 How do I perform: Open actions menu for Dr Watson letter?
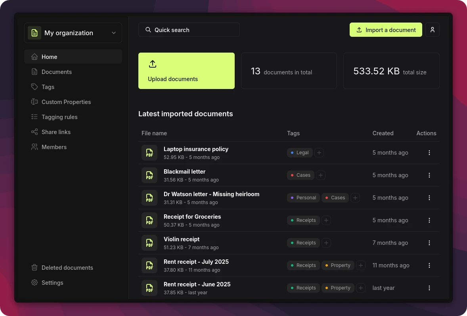[x=429, y=198]
